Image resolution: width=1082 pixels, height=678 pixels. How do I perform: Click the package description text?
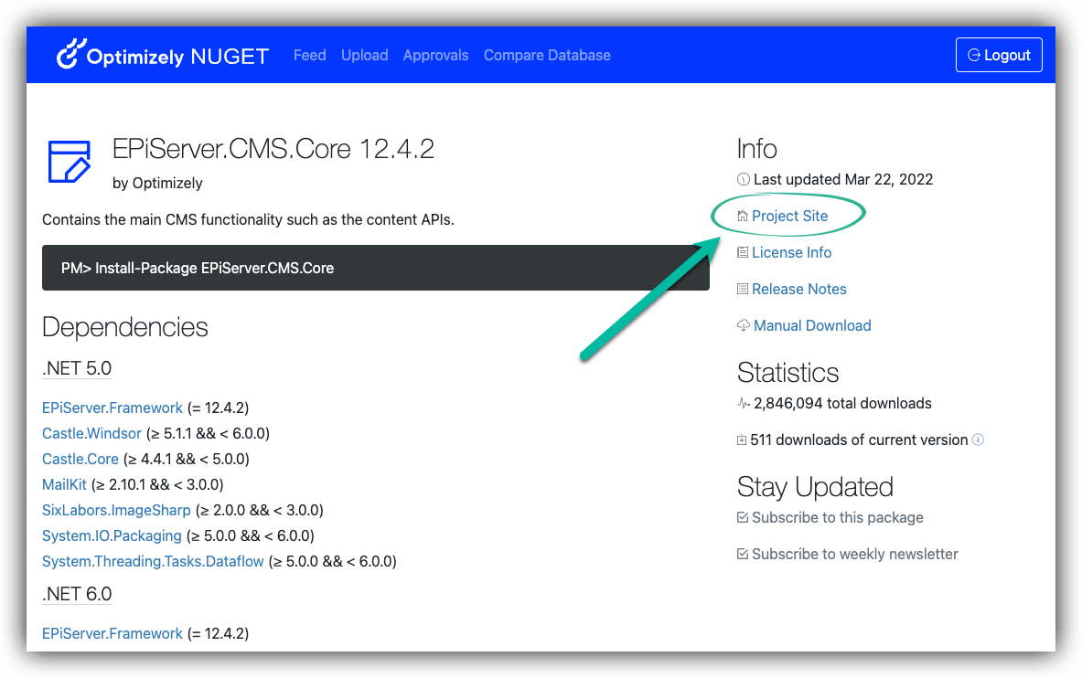(248, 219)
